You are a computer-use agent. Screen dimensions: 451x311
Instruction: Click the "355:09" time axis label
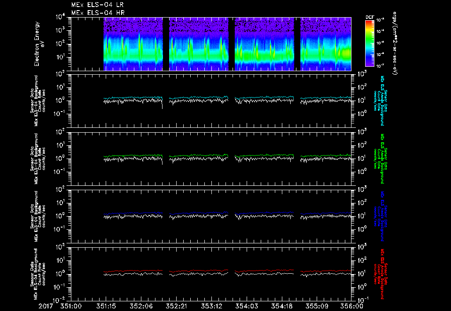(317, 306)
